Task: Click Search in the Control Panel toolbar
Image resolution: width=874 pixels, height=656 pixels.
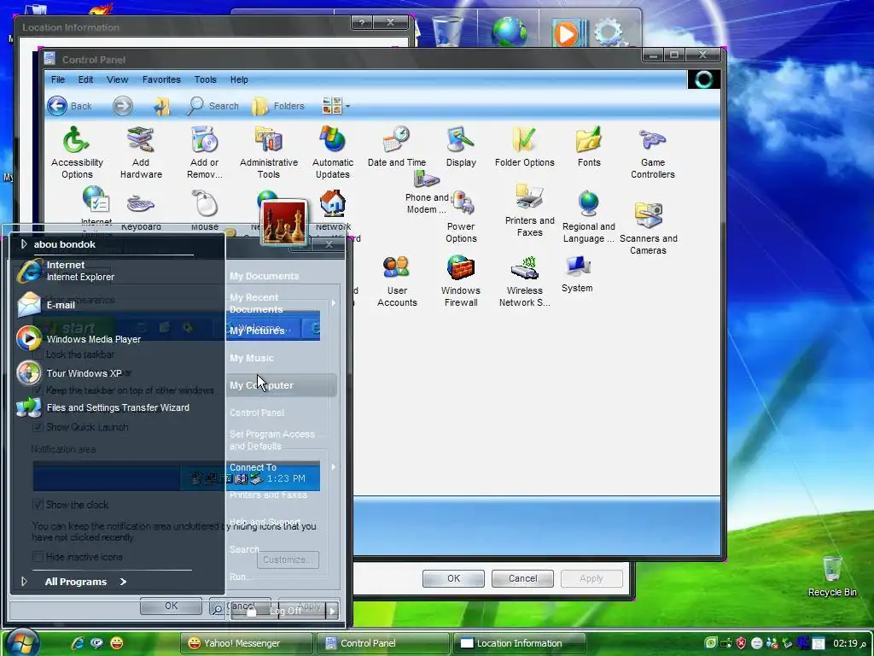Action: (213, 105)
